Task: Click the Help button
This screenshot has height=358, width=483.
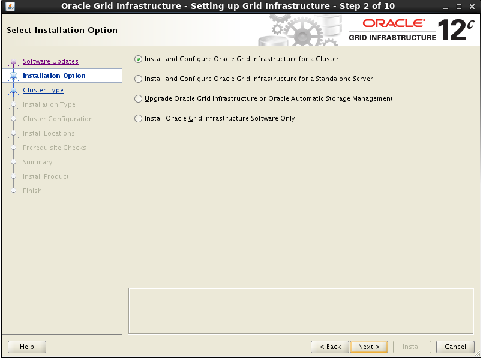Action: coord(27,347)
